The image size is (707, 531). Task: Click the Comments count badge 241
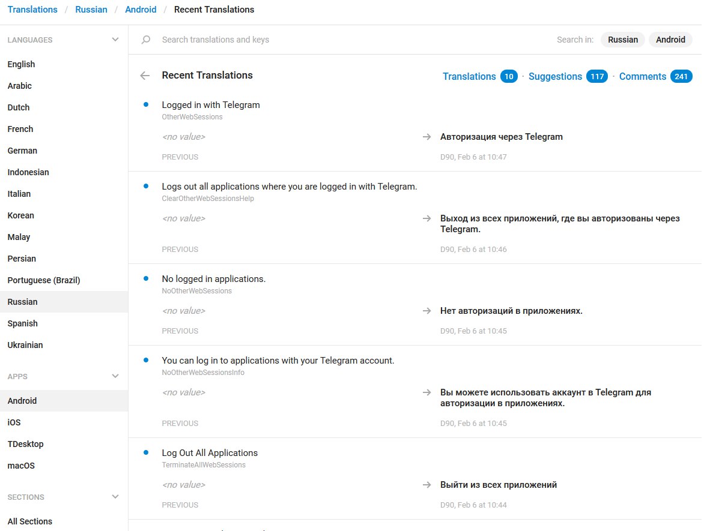[x=681, y=77]
